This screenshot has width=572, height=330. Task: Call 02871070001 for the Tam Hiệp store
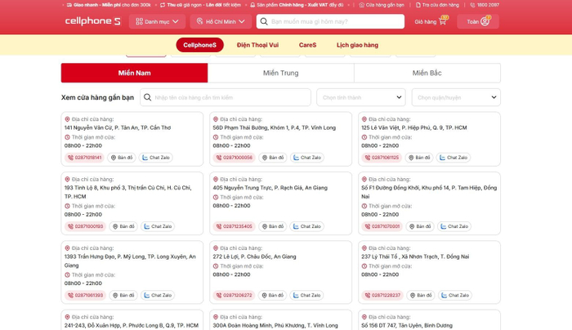tap(382, 226)
